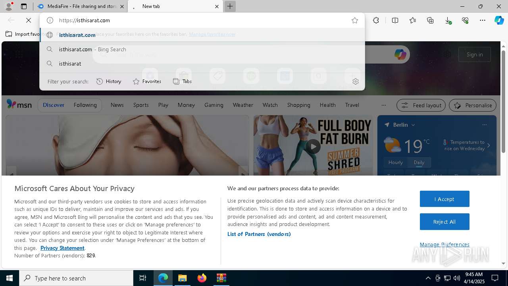Viewport: 508px width, 286px height.
Task: Filter search by Tabs
Action: (182, 81)
